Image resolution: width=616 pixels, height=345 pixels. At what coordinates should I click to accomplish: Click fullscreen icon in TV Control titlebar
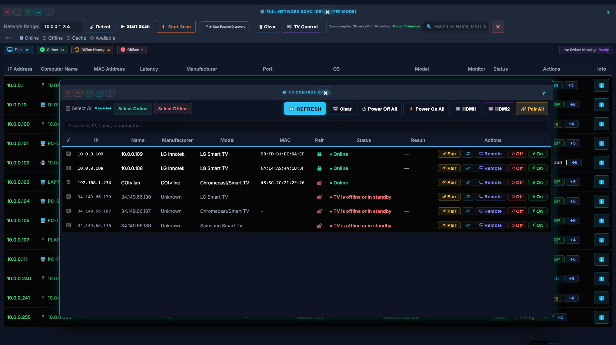click(89, 93)
